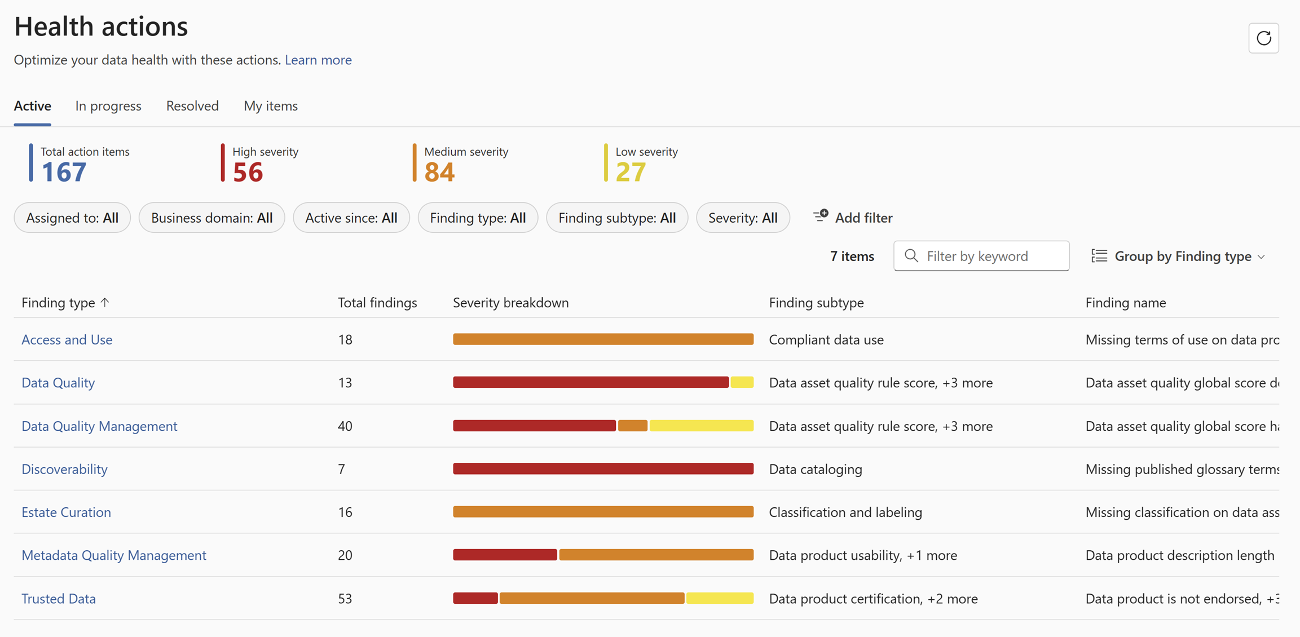1300x637 pixels.
Task: Click 'Data product usability, +1 more' cell
Action: click(863, 555)
